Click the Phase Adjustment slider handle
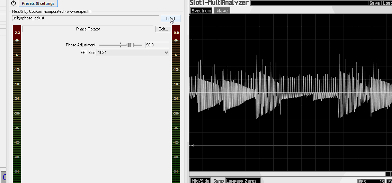 coord(131,45)
